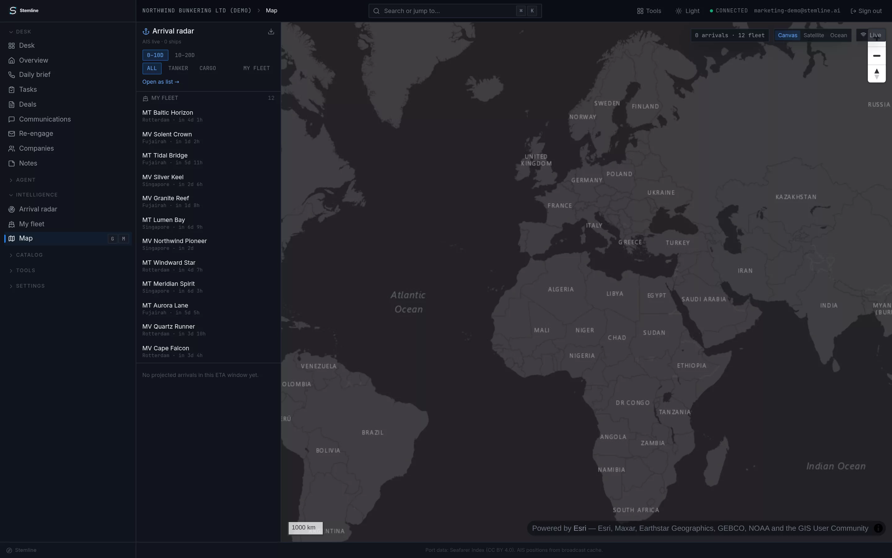Expand the AGENT section

pyautogui.click(x=22, y=180)
